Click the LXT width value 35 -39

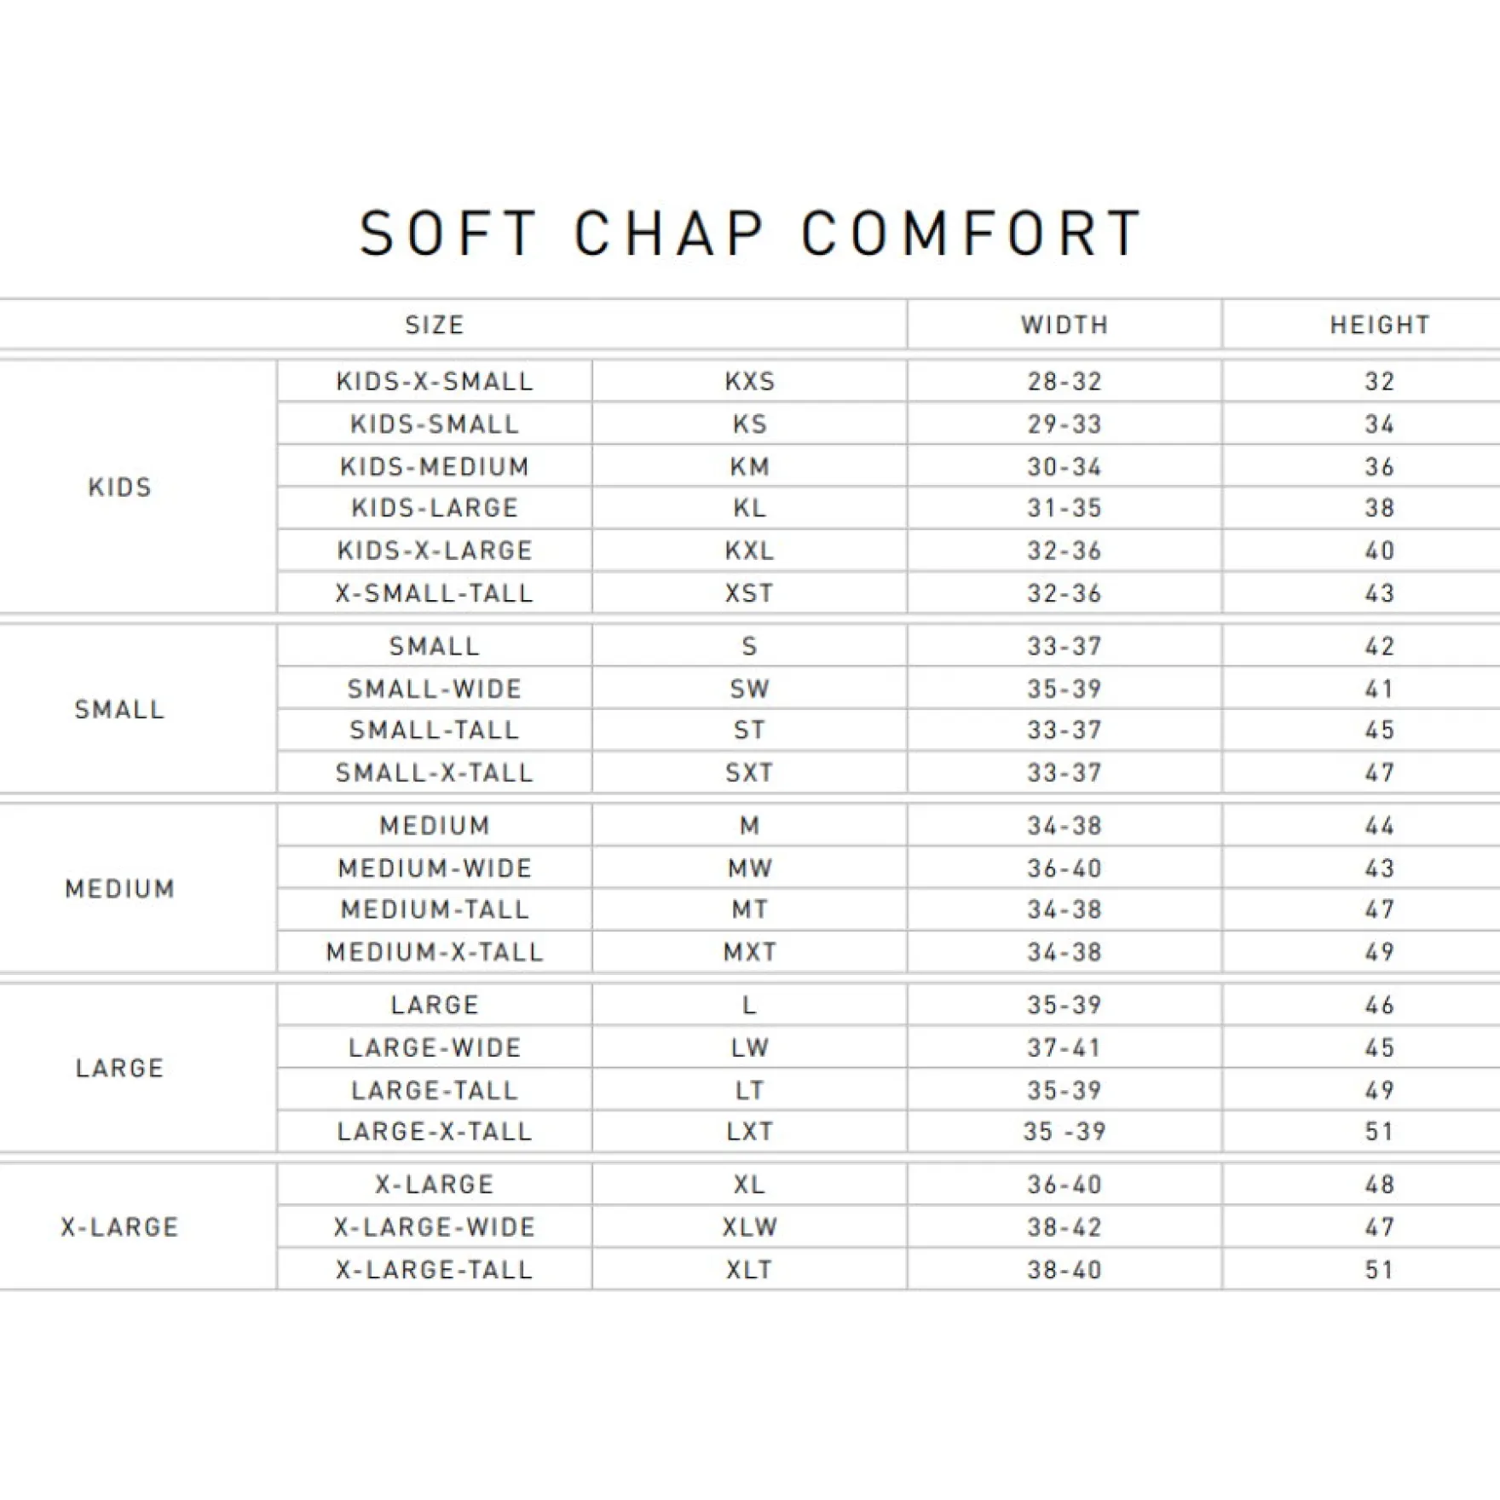1064,1132
